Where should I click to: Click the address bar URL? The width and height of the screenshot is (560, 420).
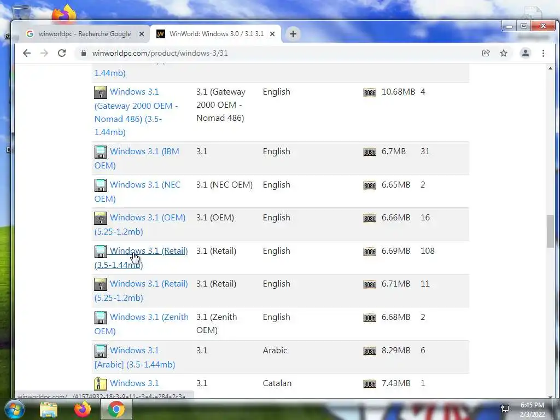160,53
